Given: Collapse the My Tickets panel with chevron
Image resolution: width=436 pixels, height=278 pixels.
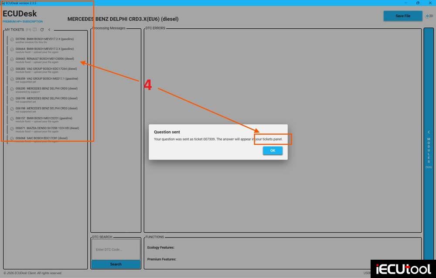Looking at the screenshot, I should point(49,30).
